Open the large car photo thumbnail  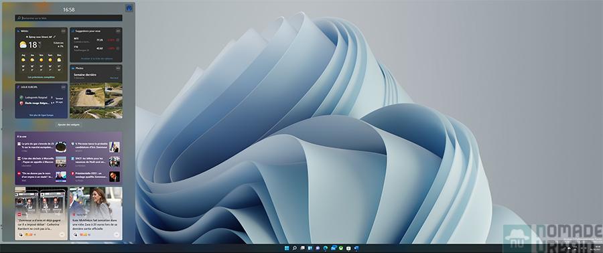click(x=87, y=94)
